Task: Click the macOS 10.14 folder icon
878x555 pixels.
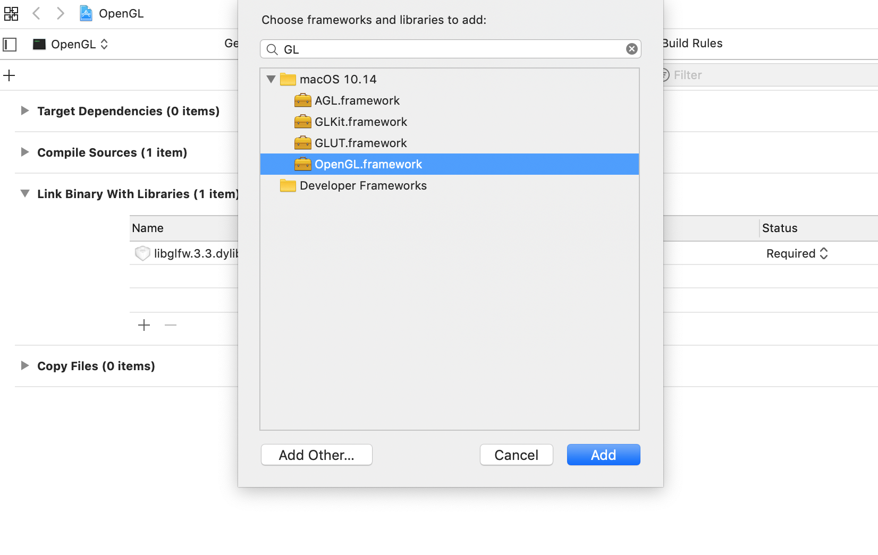Action: tap(288, 79)
